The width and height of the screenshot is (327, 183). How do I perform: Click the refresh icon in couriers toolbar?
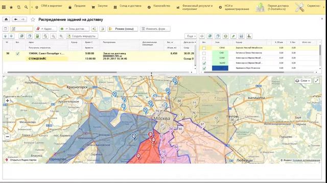(x=202, y=36)
